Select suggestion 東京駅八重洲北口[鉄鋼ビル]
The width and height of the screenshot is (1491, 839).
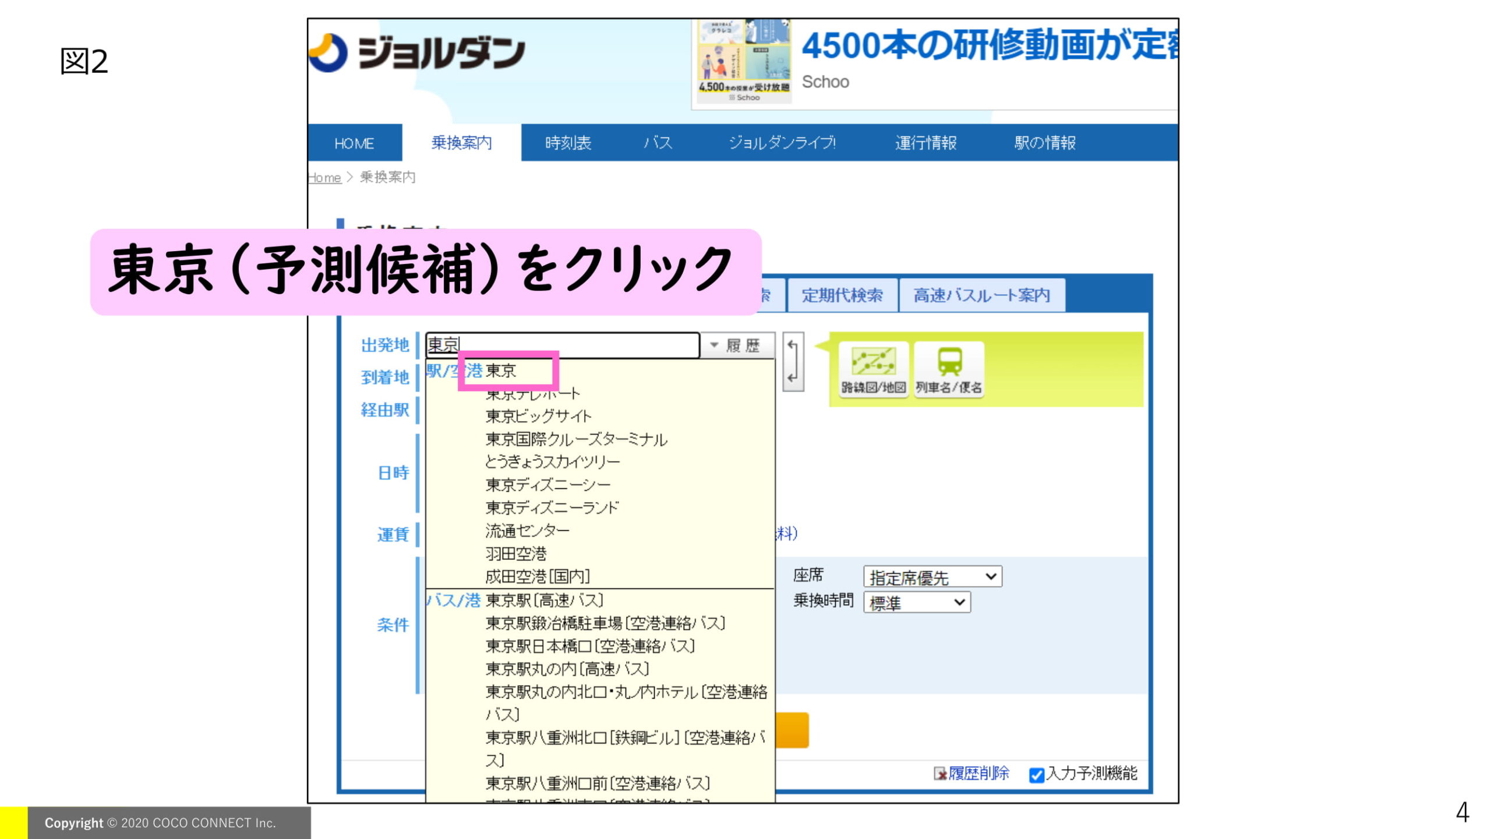(x=626, y=749)
